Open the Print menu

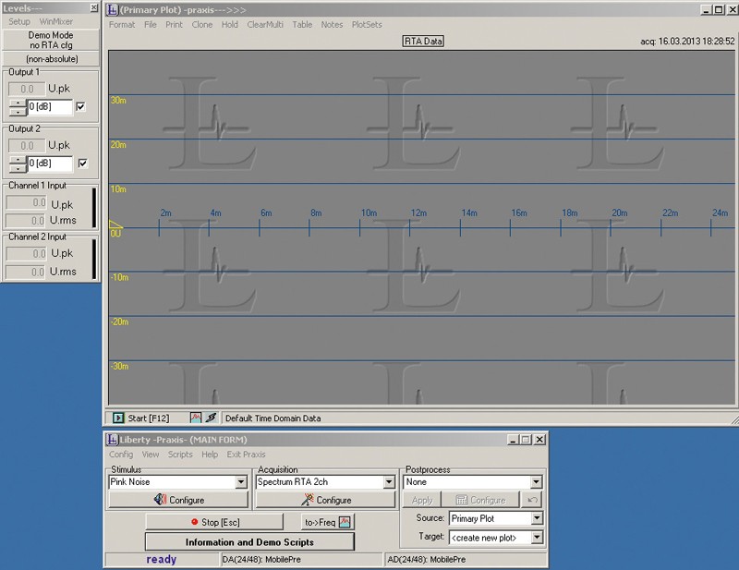point(174,25)
